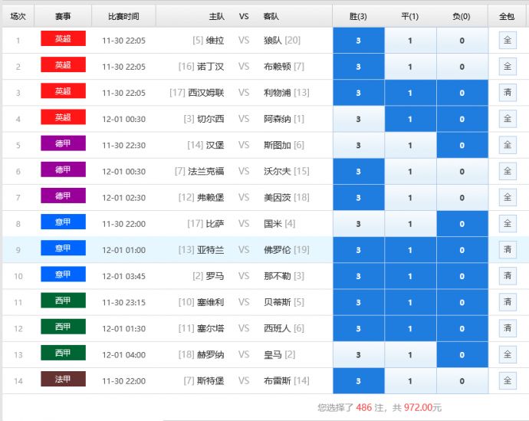Toggle draw (1) for 维拉 vs 狼队

pos(410,41)
